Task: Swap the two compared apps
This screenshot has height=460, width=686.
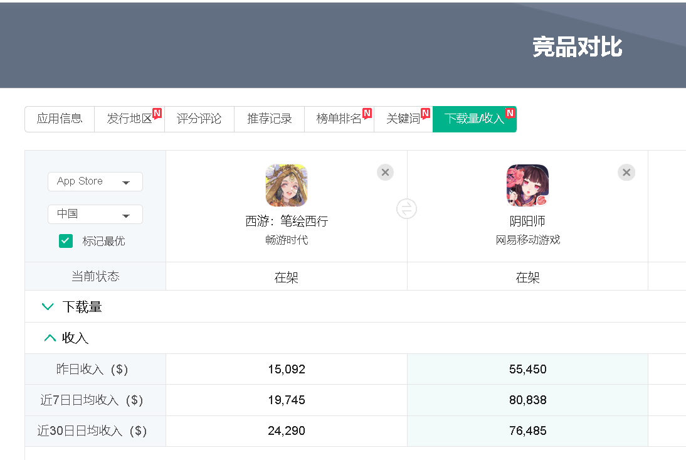Action: (406, 209)
